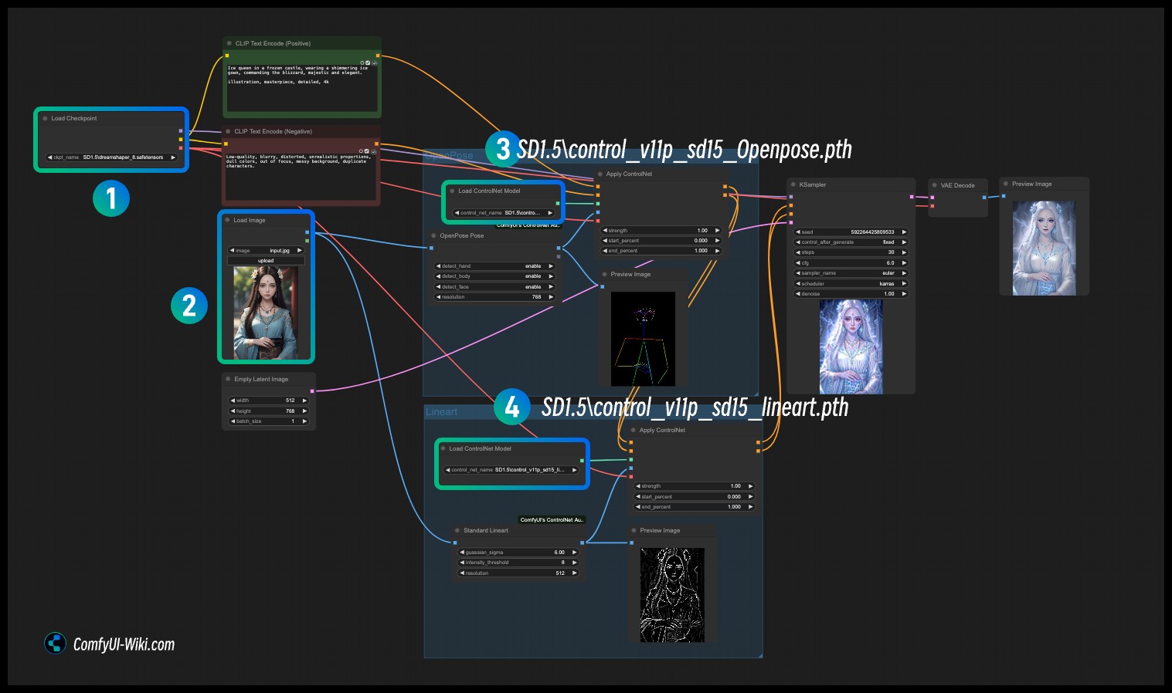Select the OpenPose group title

[x=449, y=156]
